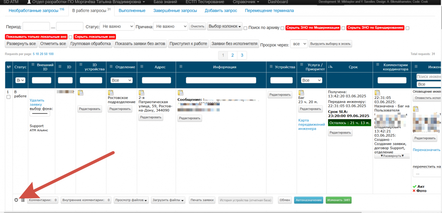Click the list icon beside the power icon
Screen dimensions: 442x213
point(23,200)
